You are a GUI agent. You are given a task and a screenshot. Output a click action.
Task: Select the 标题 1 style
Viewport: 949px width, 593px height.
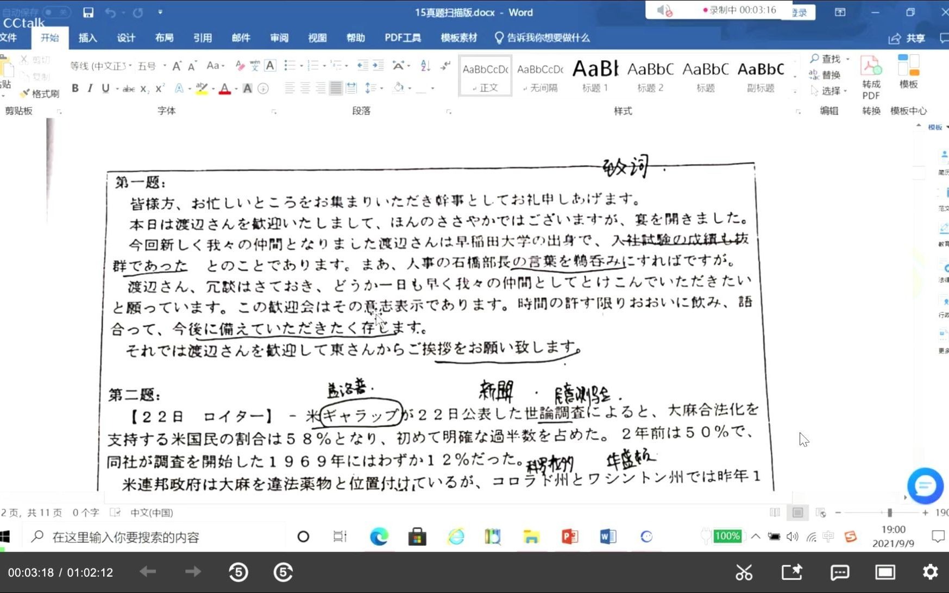tap(595, 76)
